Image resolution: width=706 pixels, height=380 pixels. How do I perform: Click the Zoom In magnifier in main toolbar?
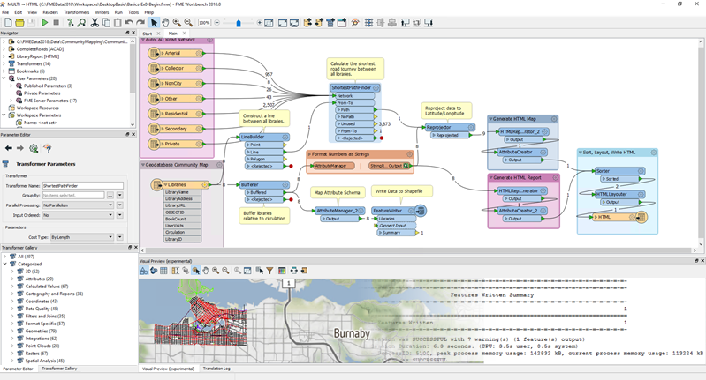coord(177,22)
